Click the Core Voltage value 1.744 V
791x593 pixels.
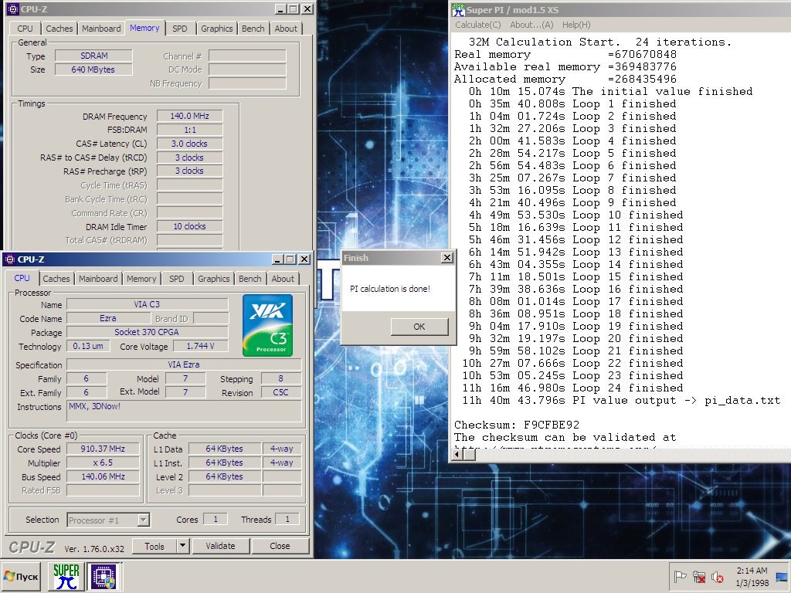point(200,346)
